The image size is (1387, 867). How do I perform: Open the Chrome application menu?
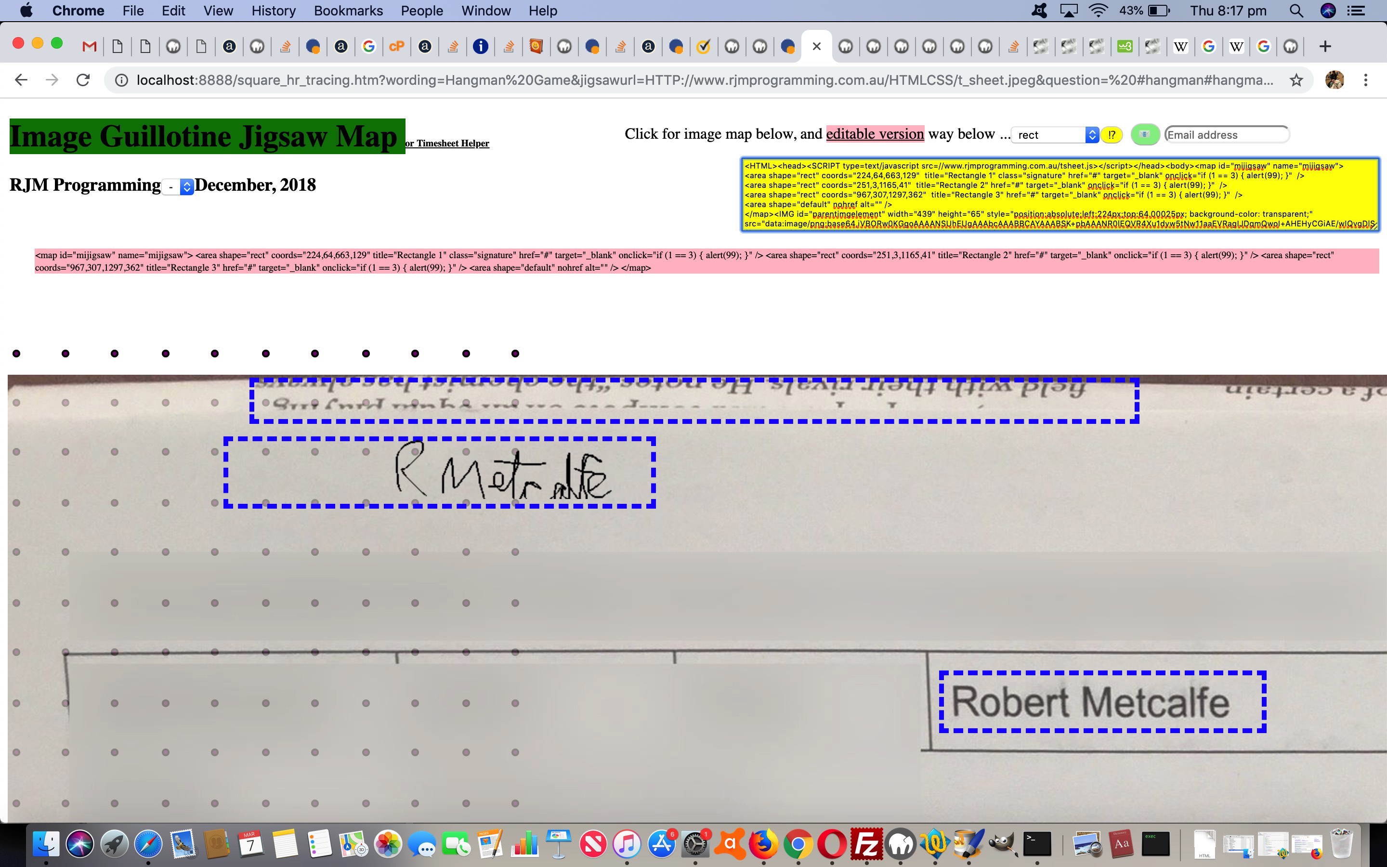(78, 11)
